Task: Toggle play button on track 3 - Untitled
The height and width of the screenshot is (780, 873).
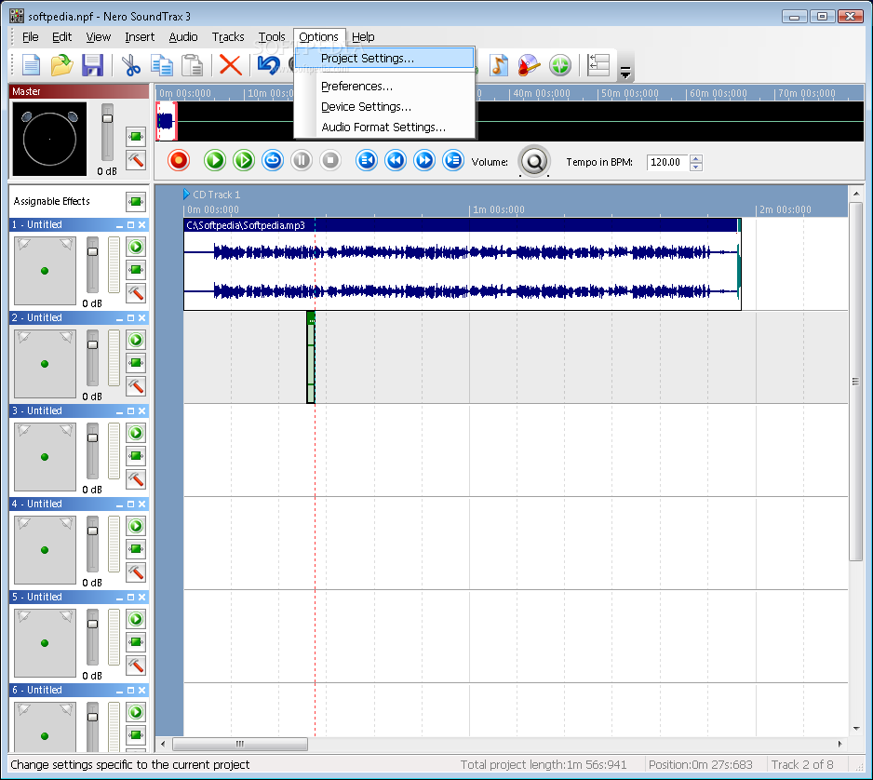Action: click(x=136, y=433)
